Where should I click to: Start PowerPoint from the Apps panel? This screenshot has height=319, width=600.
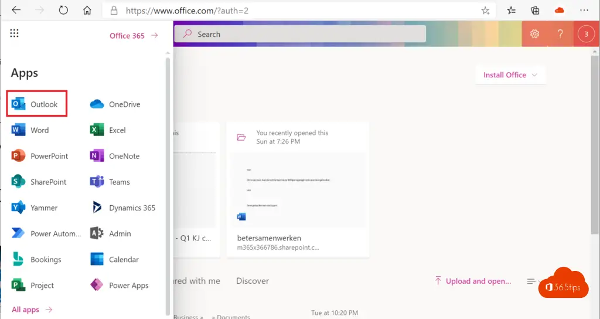pyautogui.click(x=40, y=156)
